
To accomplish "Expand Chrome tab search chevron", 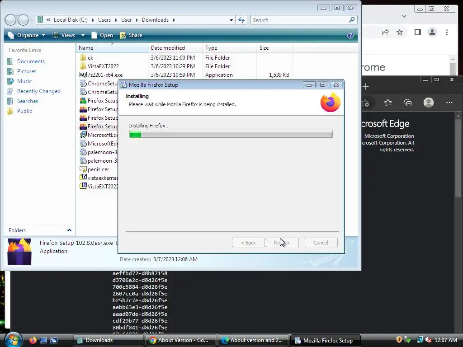I will point(404,16).
